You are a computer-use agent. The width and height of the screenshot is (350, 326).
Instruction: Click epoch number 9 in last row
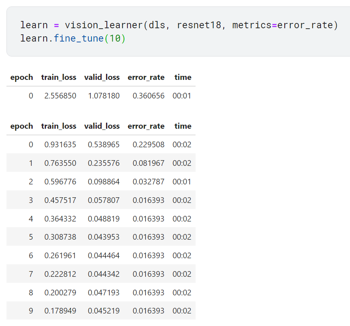[31, 311]
